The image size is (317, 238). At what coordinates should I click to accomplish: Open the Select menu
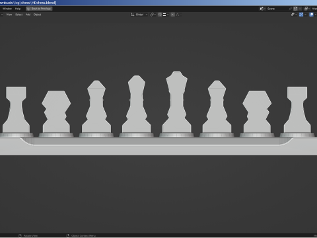(19, 15)
